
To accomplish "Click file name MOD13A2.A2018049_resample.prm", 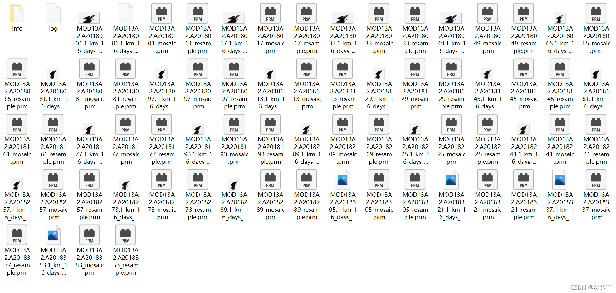I will coord(524,40).
